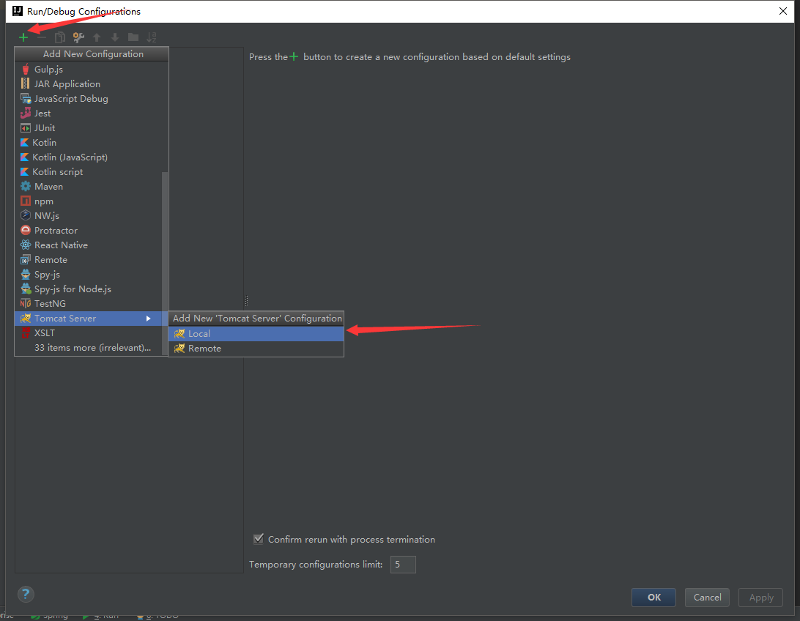Image resolution: width=800 pixels, height=621 pixels.
Task: Open Edit Defaults wrench icon
Action: click(78, 37)
